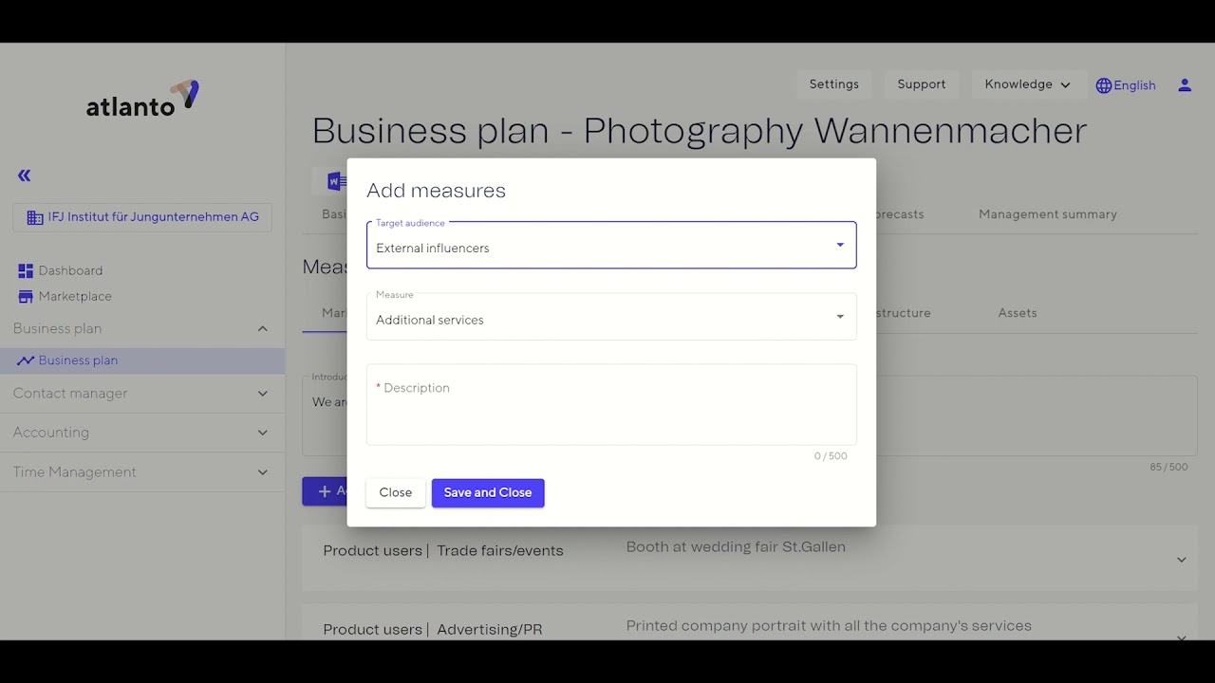1215x683 pixels.
Task: Select the Dashboard grid icon
Action: (24, 269)
